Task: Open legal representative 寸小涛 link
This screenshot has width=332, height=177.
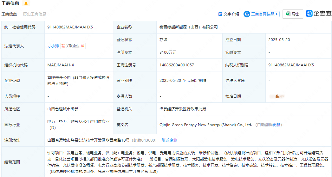Action: [53, 46]
